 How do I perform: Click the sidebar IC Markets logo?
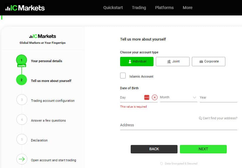[42, 36]
